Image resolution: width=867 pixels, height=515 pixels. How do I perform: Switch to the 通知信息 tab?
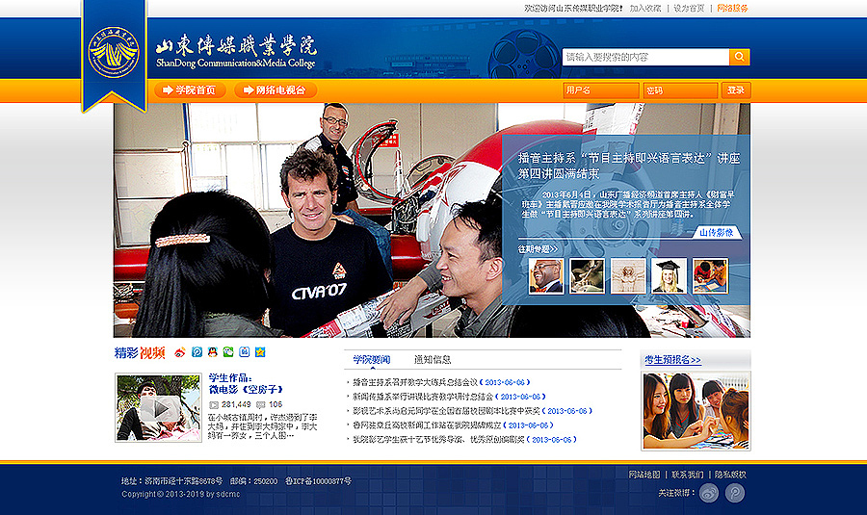[x=433, y=360]
